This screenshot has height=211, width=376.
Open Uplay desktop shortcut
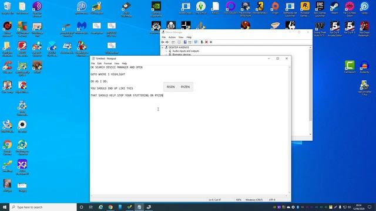point(364,8)
